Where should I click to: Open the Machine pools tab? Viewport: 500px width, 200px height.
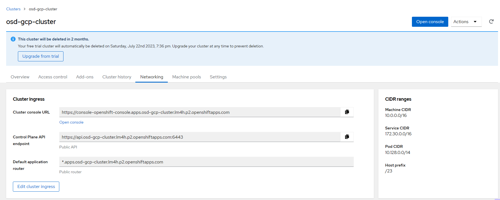point(187,77)
